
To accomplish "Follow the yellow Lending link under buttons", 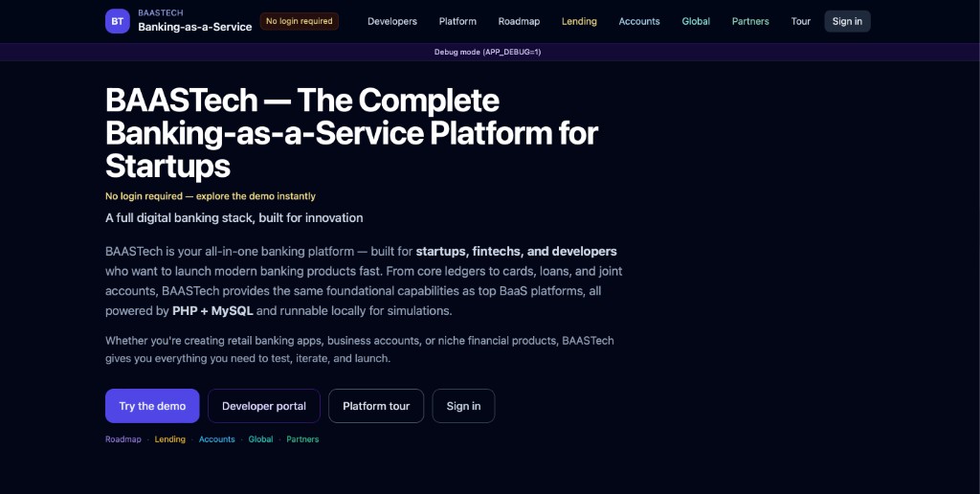I will tap(170, 439).
